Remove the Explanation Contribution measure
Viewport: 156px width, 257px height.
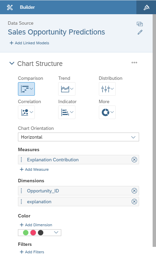pos(134,160)
